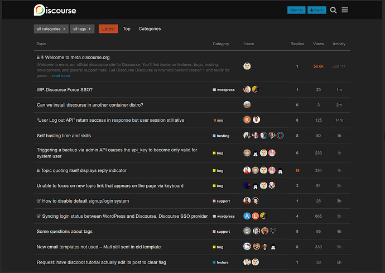Click wordpress category on Syncing login status row
Viewport: 385px width, 273px height.
tap(224, 217)
